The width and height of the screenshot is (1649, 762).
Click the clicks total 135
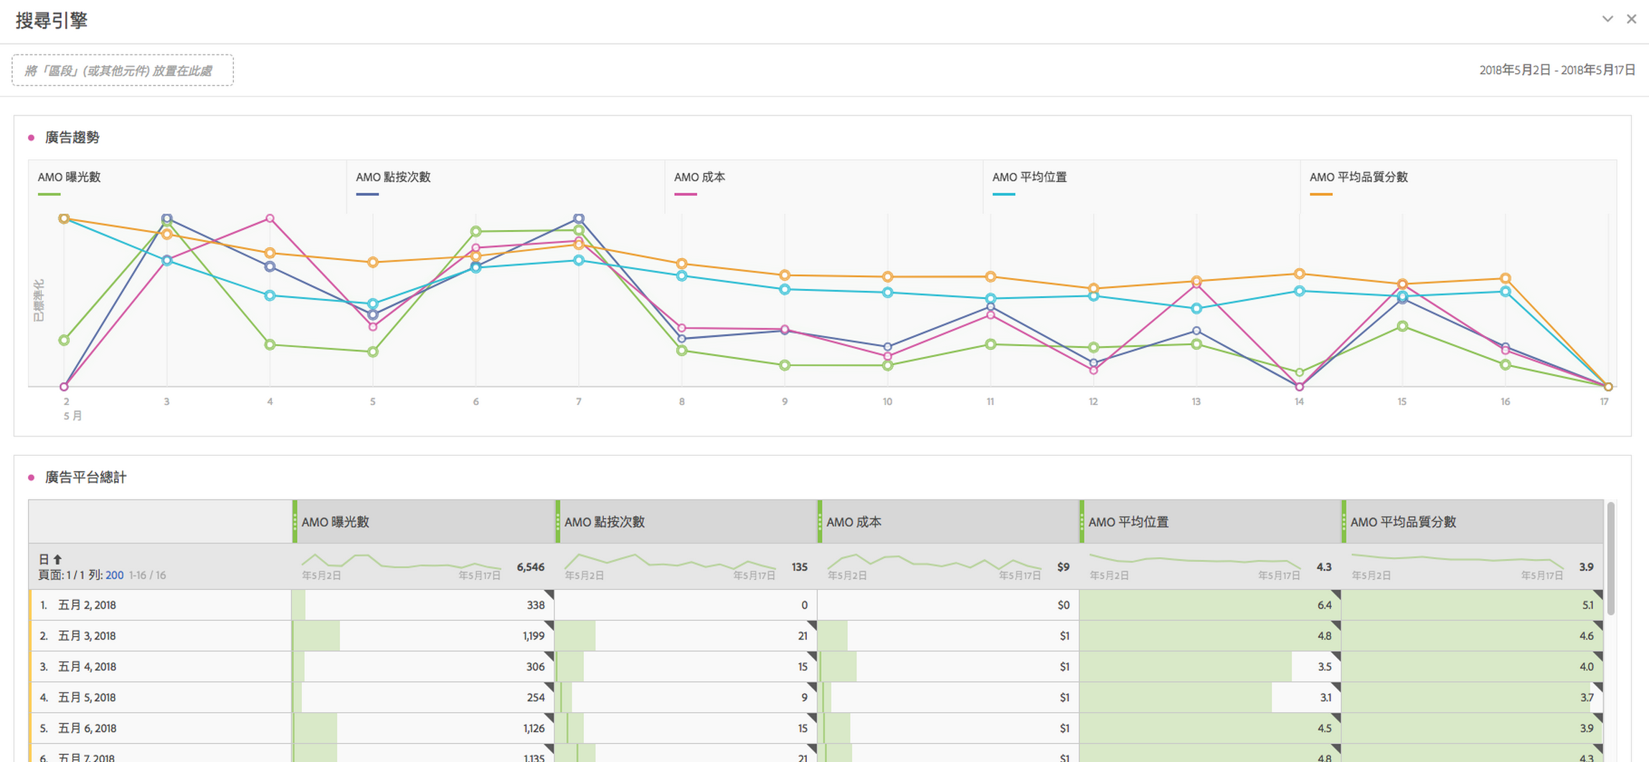(800, 567)
